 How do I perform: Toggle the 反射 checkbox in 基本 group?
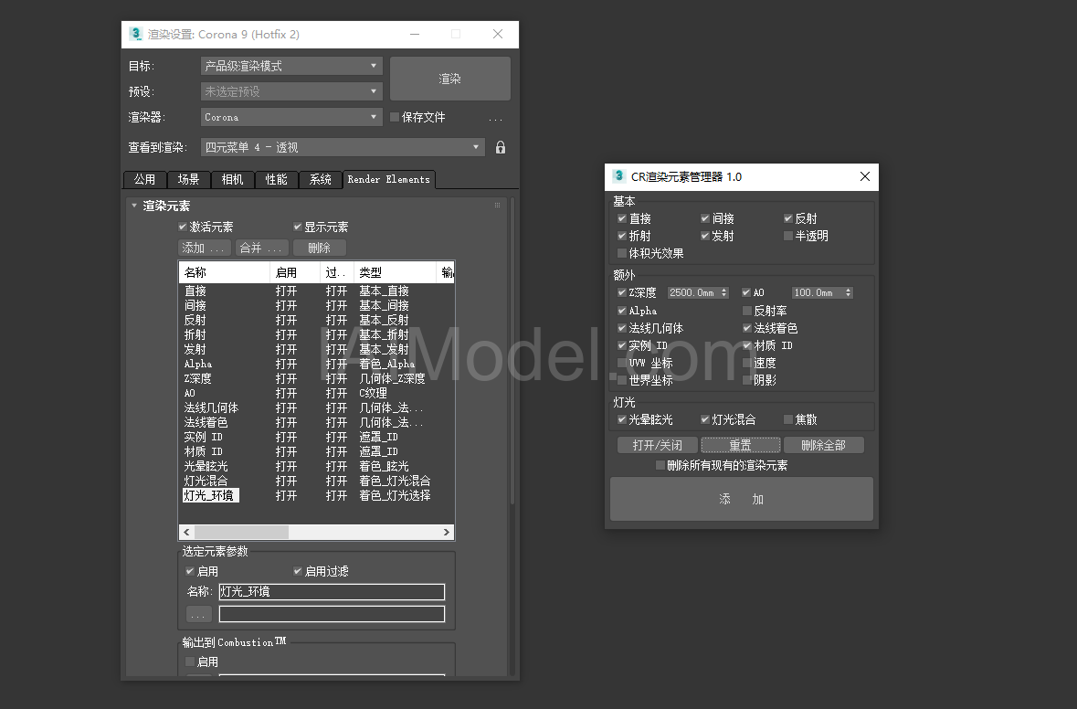(x=788, y=218)
